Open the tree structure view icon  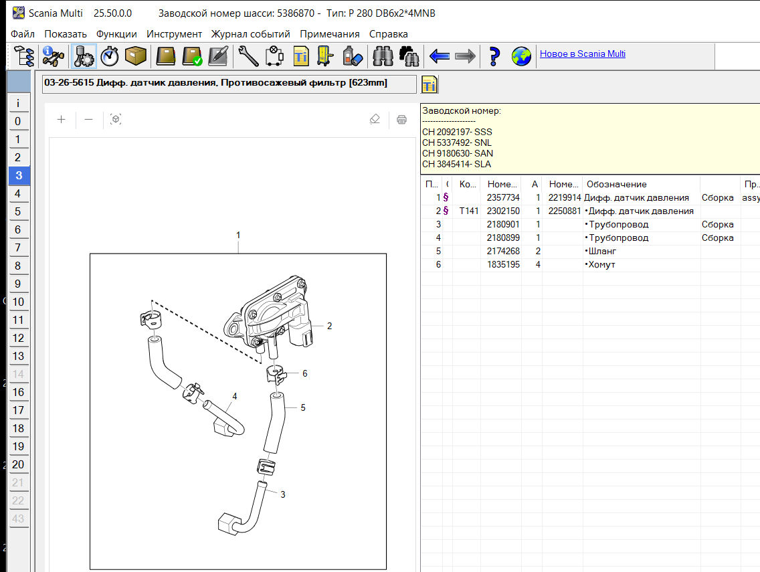(x=24, y=56)
